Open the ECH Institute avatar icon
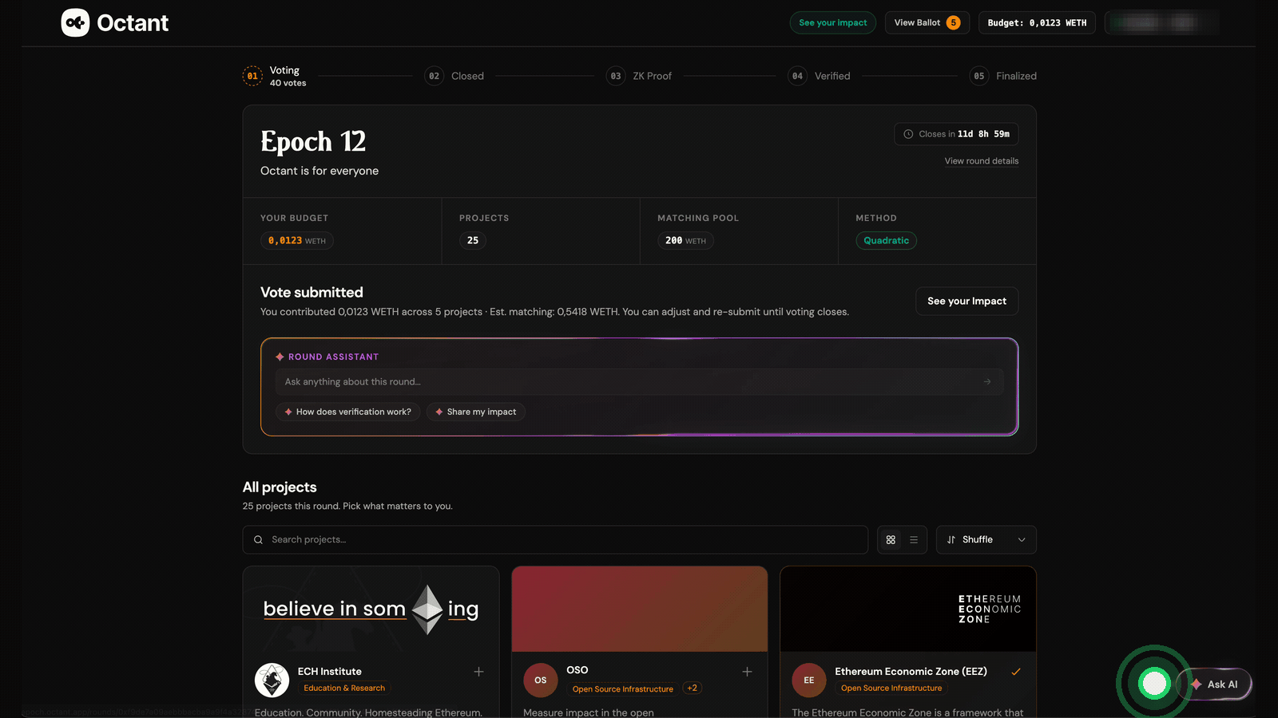This screenshot has height=718, width=1278. pyautogui.click(x=272, y=681)
